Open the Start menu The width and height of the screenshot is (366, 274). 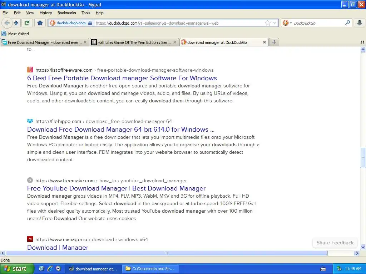tap(17, 269)
